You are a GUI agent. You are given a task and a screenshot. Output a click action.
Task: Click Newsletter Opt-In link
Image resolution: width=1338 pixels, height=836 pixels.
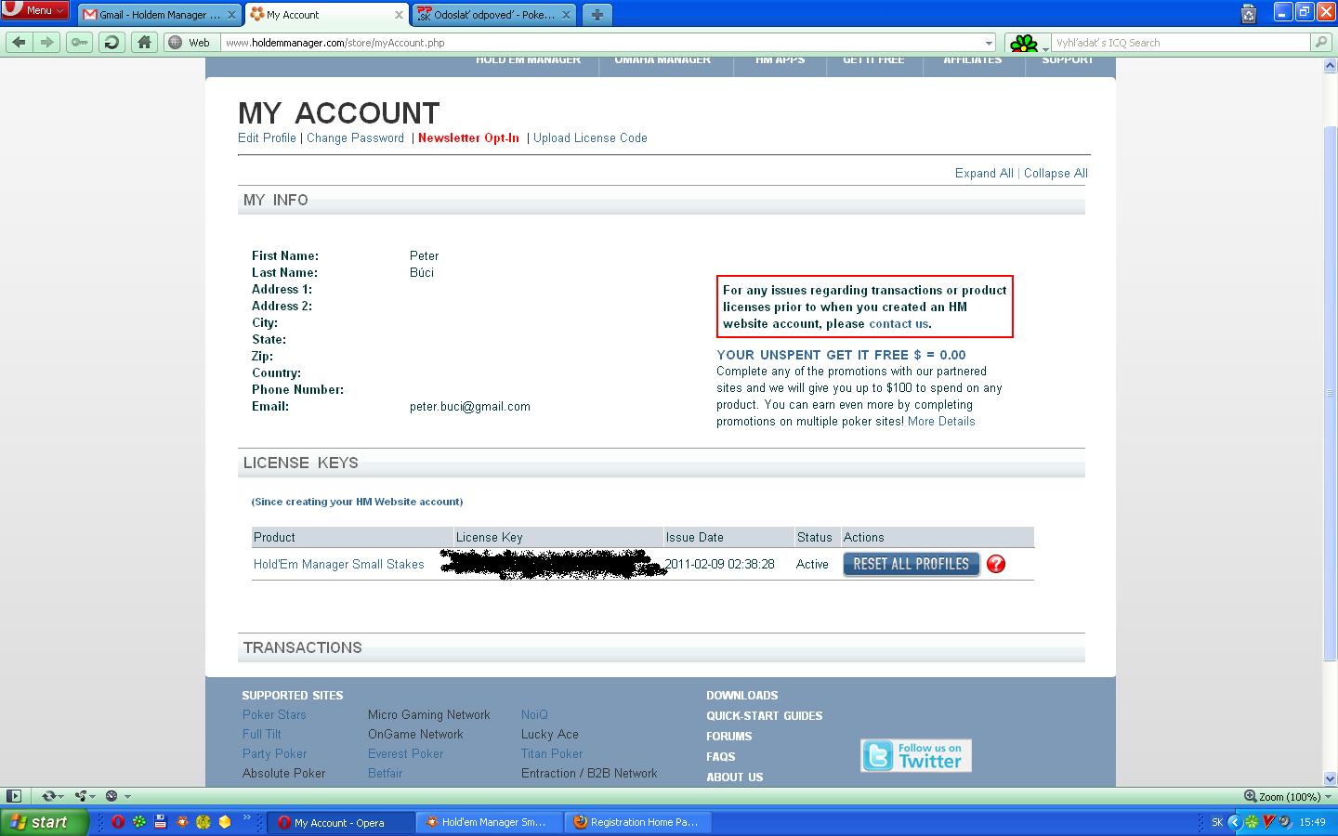click(x=468, y=137)
